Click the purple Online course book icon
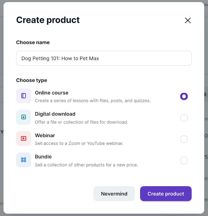The image size is (208, 216). (x=24, y=96)
